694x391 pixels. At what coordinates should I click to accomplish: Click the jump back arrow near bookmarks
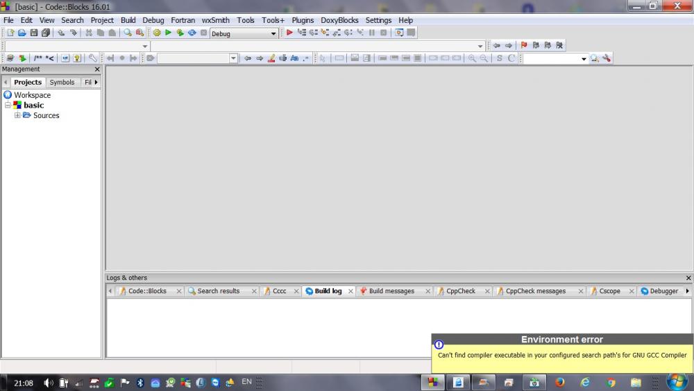coord(497,45)
